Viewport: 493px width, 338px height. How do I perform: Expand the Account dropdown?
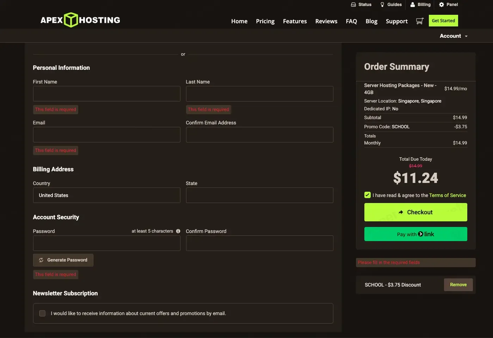(x=454, y=36)
